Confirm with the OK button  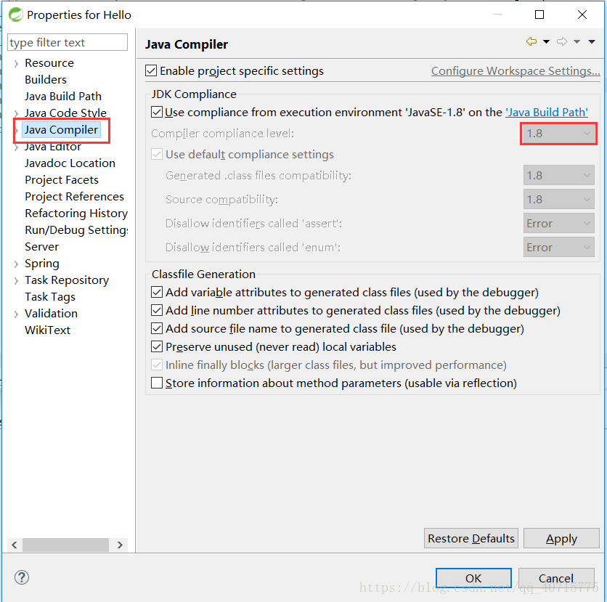(473, 578)
